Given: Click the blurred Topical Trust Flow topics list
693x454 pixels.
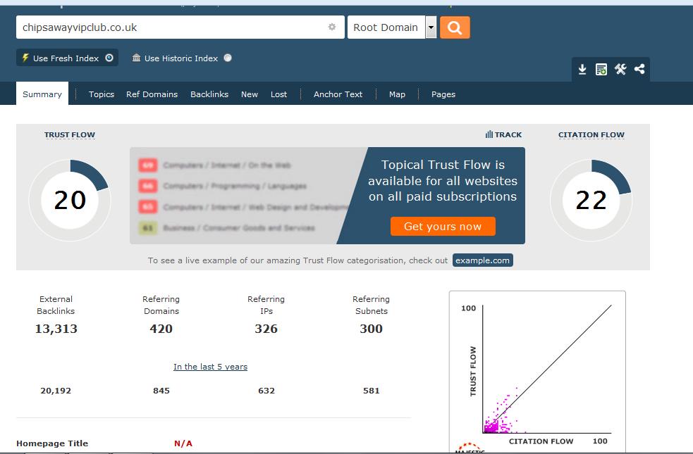Looking at the screenshot, I should [243, 196].
